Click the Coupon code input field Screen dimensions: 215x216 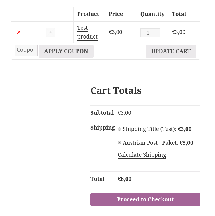(x=26, y=51)
